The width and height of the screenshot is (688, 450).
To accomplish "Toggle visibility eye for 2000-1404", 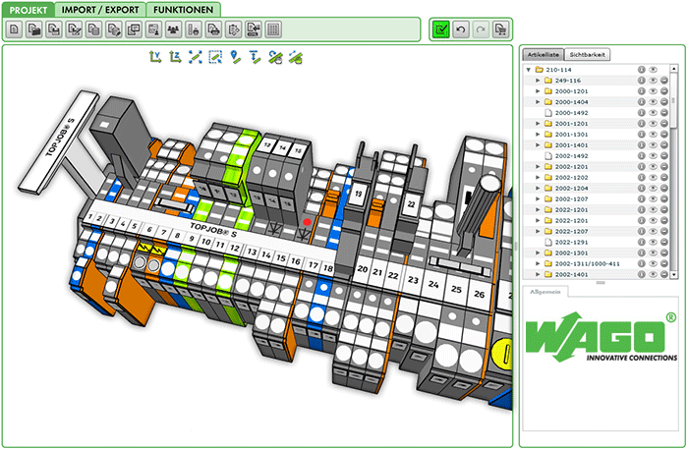I will [x=653, y=102].
